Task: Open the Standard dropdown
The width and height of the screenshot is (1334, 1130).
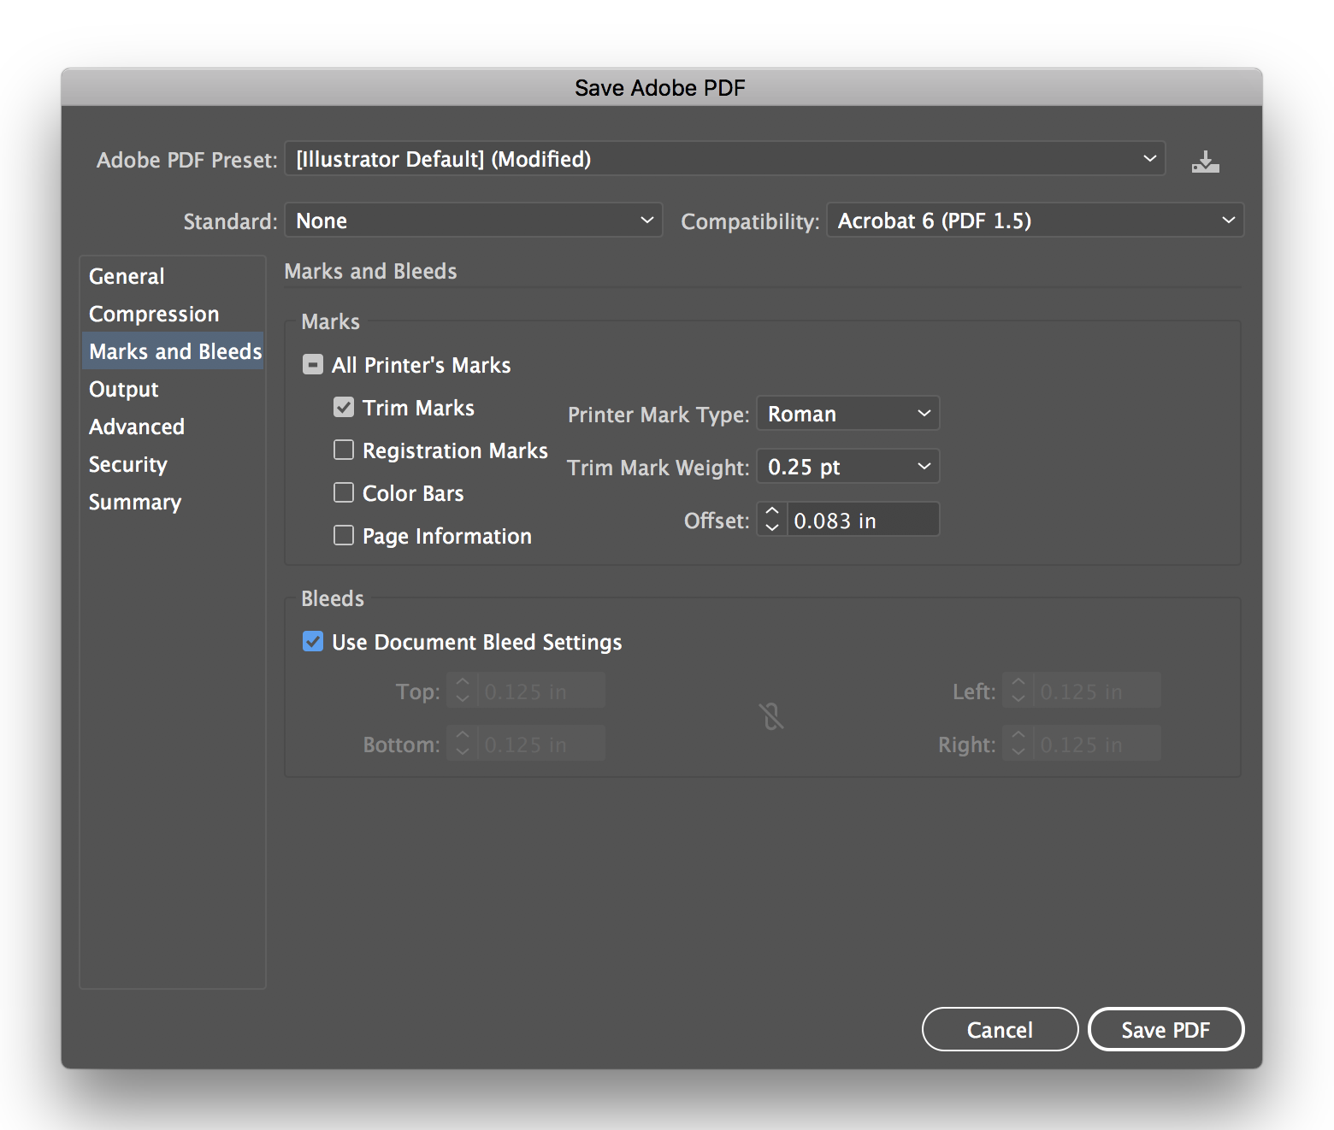Action: point(474,221)
